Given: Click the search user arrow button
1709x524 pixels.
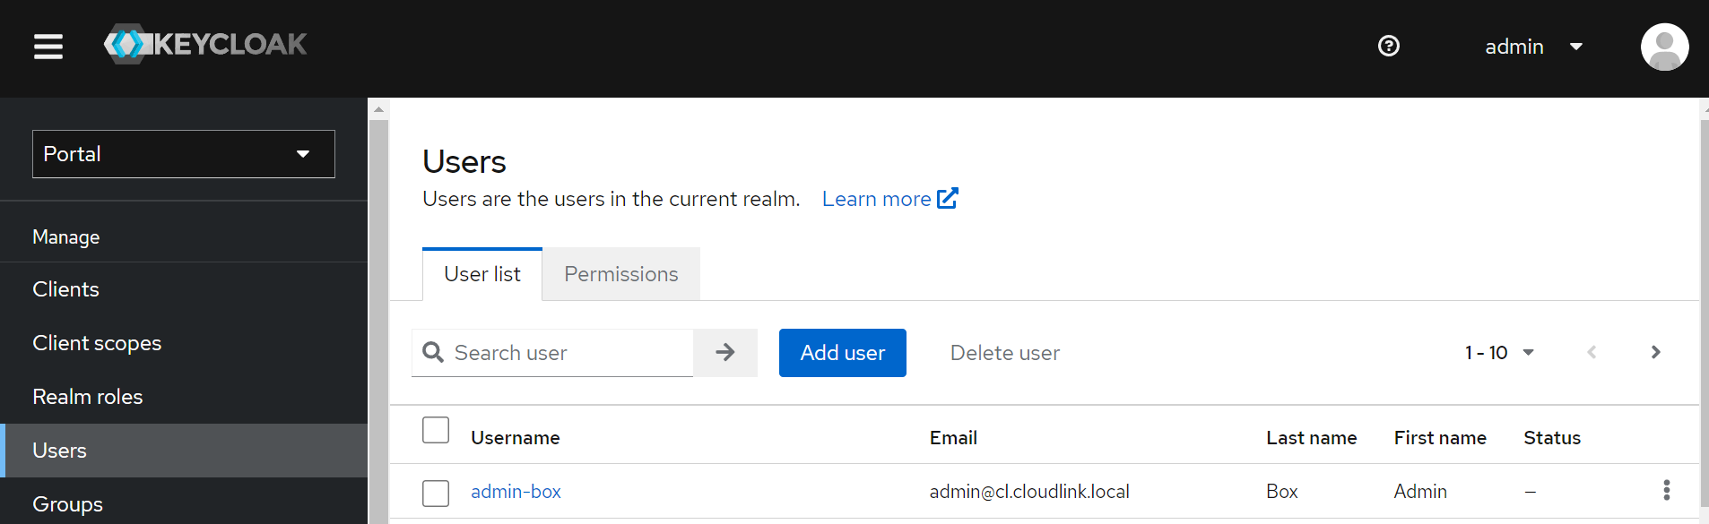Looking at the screenshot, I should (725, 353).
